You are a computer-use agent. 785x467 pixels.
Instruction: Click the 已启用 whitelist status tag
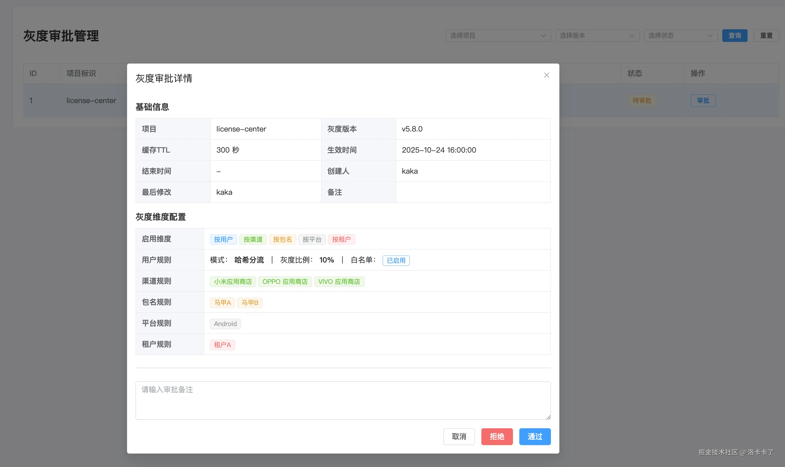point(396,261)
